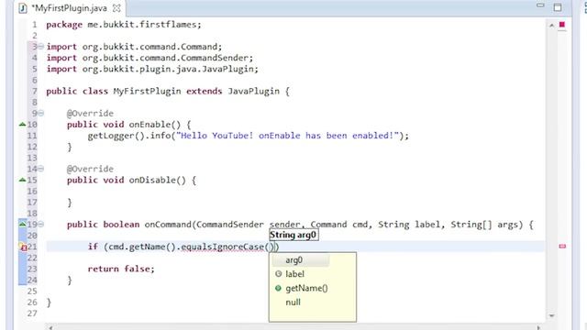Click onDisable() method name
587x330 pixels.
(x=158, y=181)
